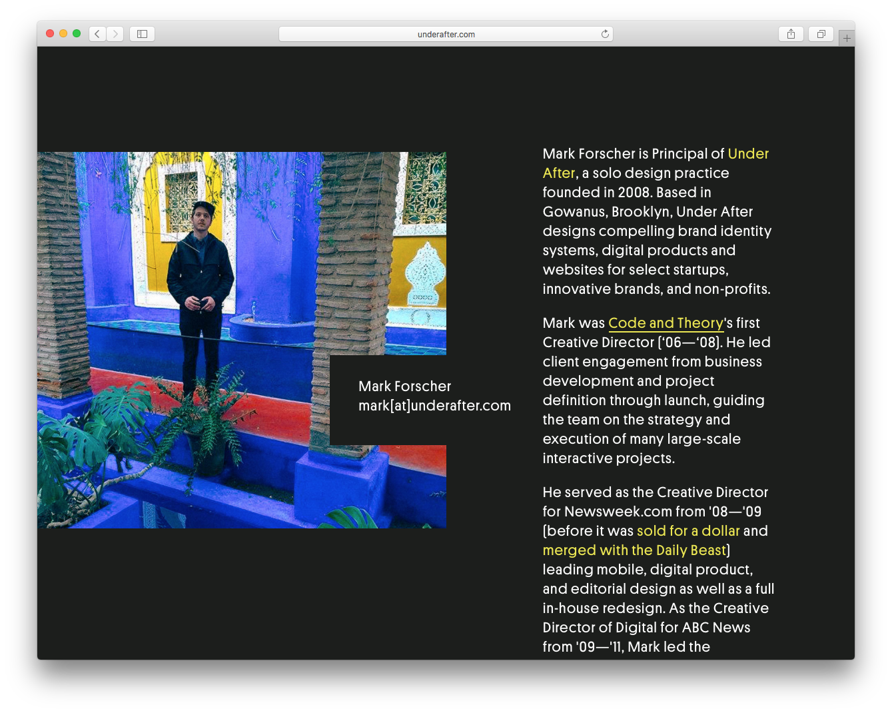
Task: Go back to the previous page
Action: (x=97, y=34)
